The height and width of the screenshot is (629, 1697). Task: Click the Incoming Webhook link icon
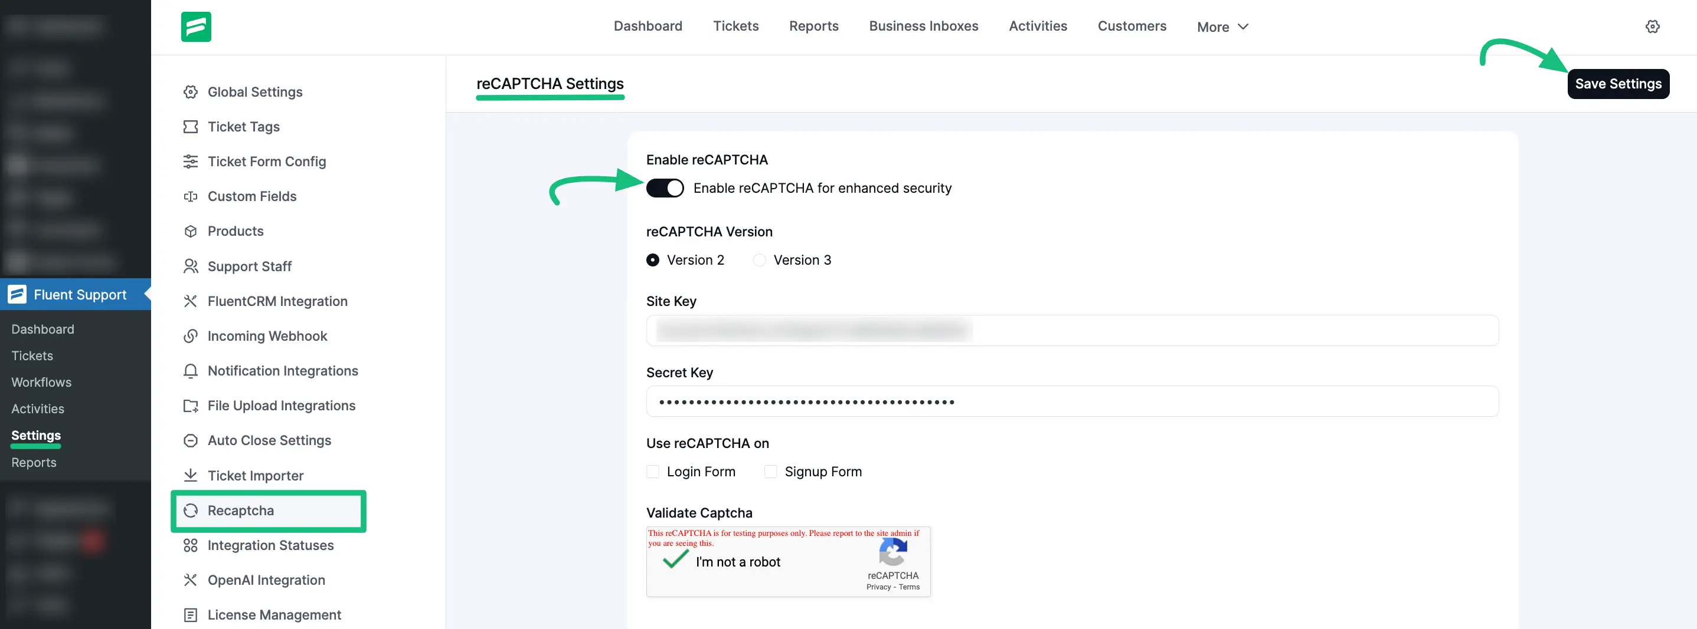[191, 335]
